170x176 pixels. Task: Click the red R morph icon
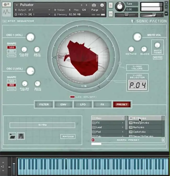[x=93, y=140]
